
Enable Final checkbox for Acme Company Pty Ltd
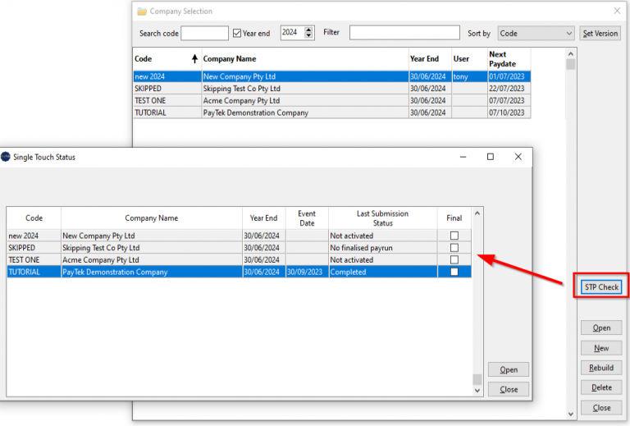tap(454, 260)
